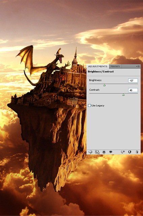Viewport: 143px width, 216px height.
Task: Delete this adjustment layer trash icon
Action: pos(137,152)
